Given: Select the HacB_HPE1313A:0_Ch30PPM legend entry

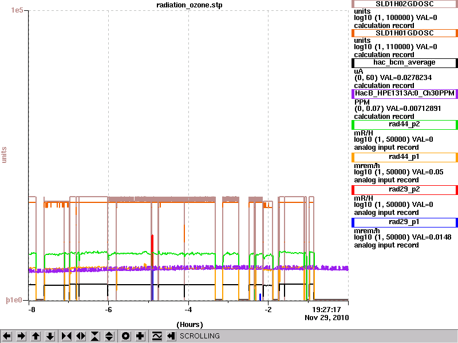Looking at the screenshot, I should point(405,94).
